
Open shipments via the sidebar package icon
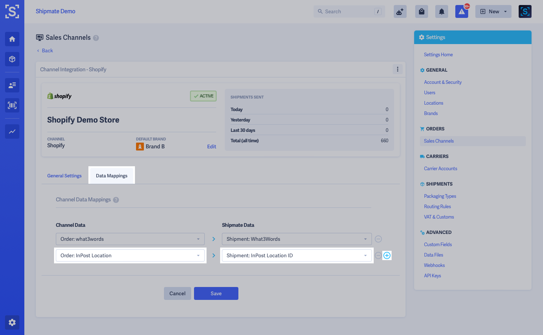coord(12,59)
